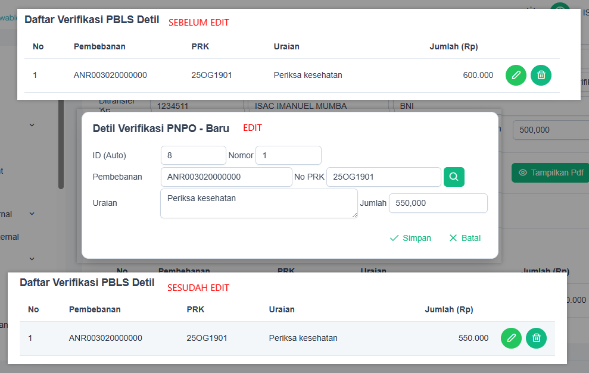
Task: Select the Pembebanan input in the edit dialog
Action: 226,177
